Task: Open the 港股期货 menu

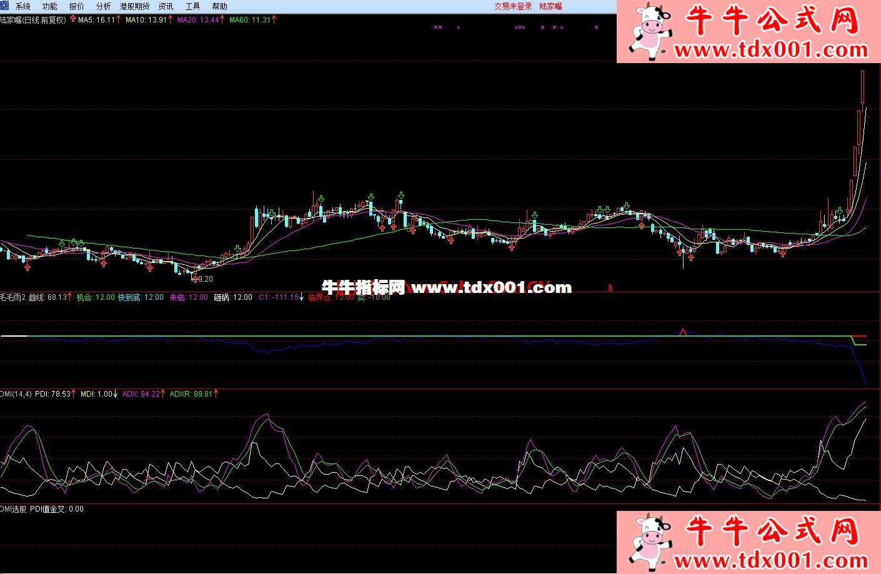Action: [x=134, y=6]
